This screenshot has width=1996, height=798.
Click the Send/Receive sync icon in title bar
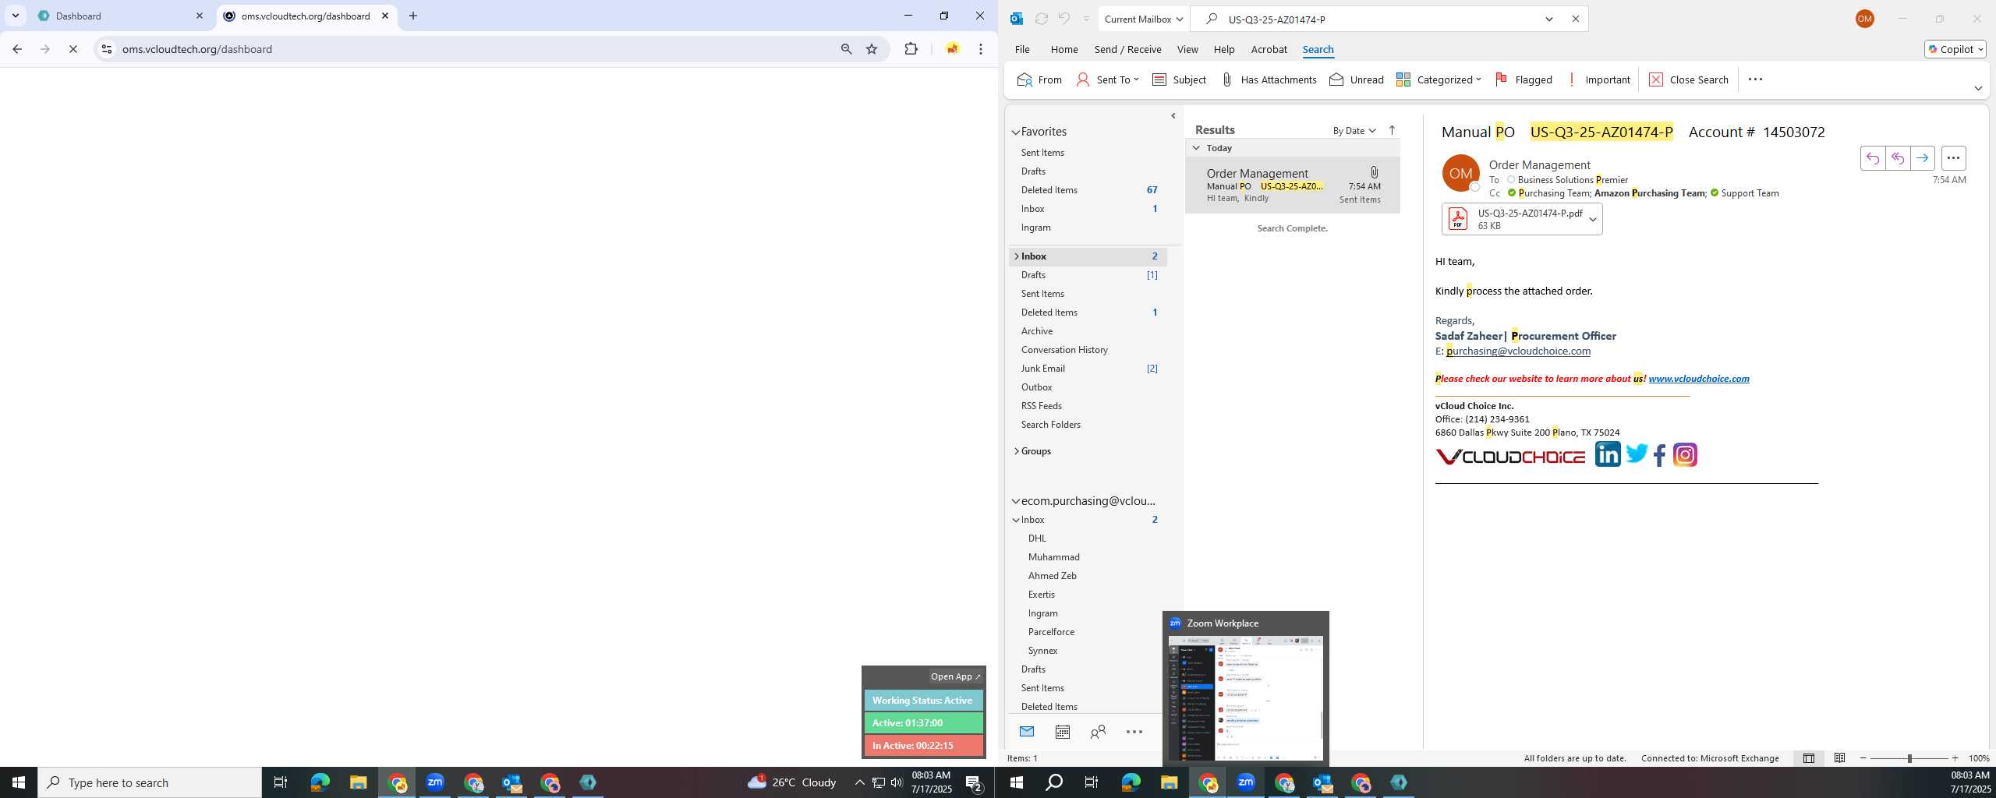(x=1041, y=19)
